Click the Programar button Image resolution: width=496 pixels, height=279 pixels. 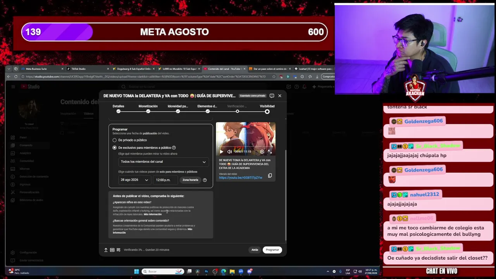tap(272, 250)
